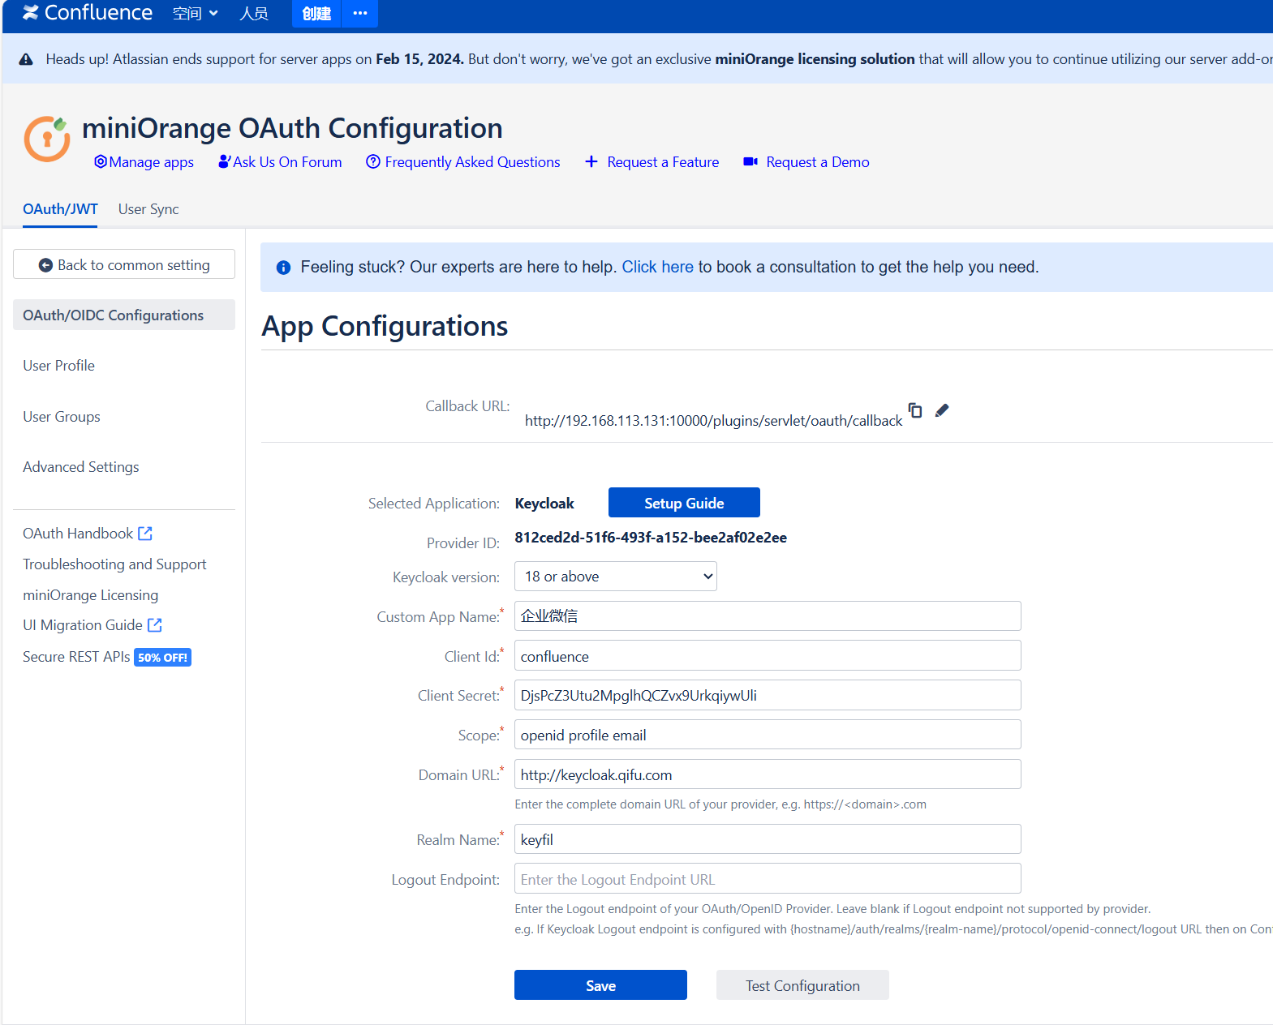Image resolution: width=1273 pixels, height=1025 pixels.
Task: Click Back to common setting button
Action: 124,265
